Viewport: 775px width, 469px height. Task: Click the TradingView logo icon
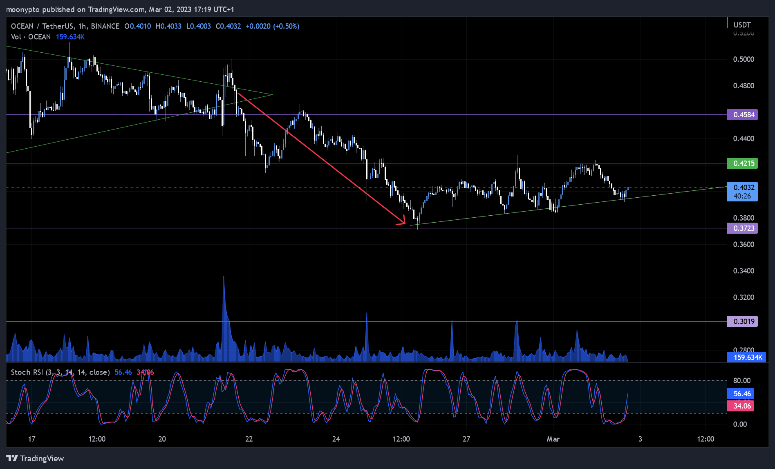[12, 458]
